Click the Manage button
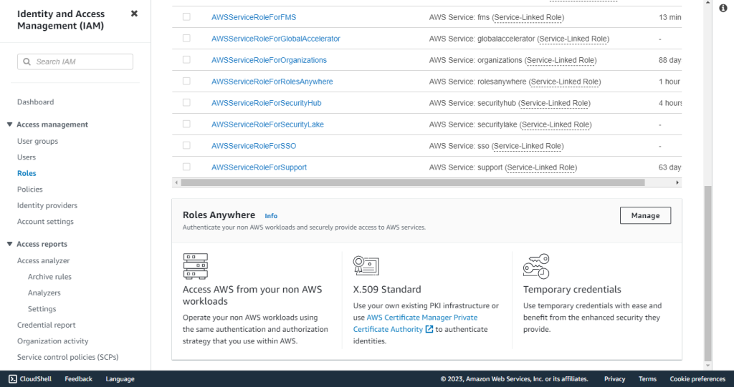Screen dimensions: 734x387 pos(645,215)
